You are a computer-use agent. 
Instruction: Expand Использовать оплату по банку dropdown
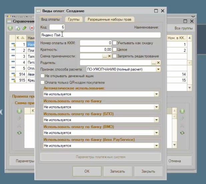click(x=156, y=107)
